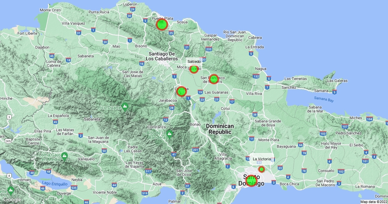The height and width of the screenshot is (204, 388).
Task: Select the Dominican Republic country label
Action: (220, 129)
